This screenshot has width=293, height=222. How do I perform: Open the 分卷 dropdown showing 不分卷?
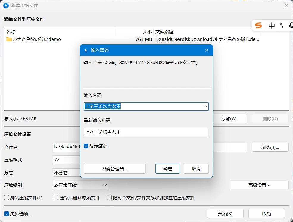tap(67, 172)
